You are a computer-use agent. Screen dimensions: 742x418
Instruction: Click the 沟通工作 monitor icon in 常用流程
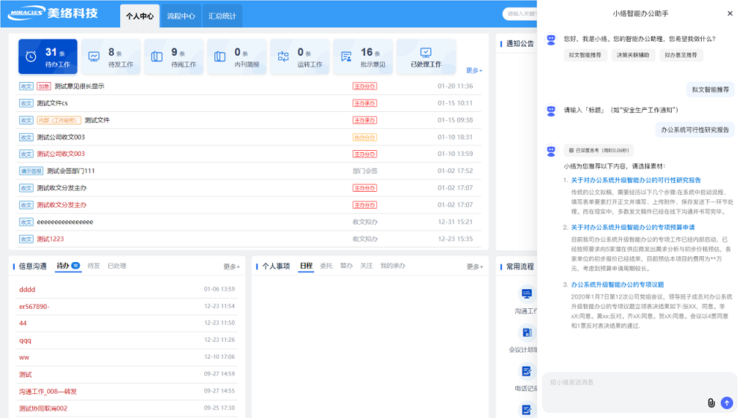526,294
